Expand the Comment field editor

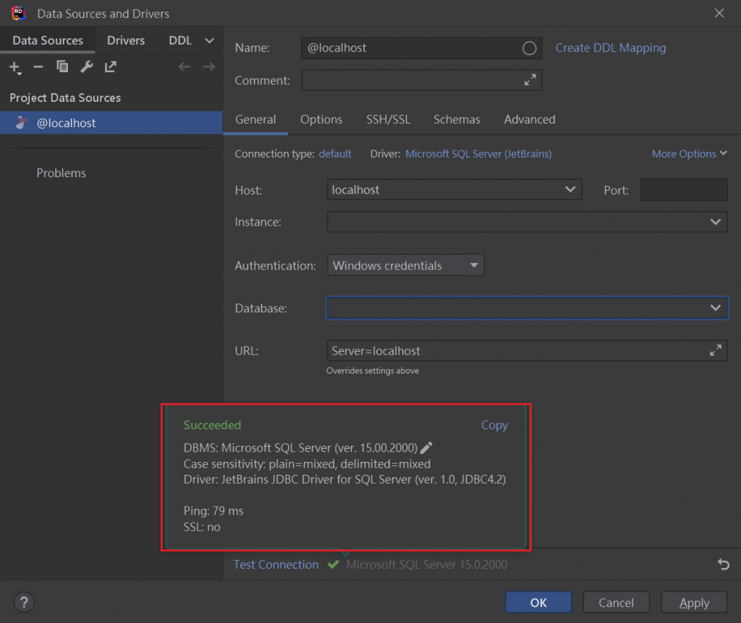(530, 80)
